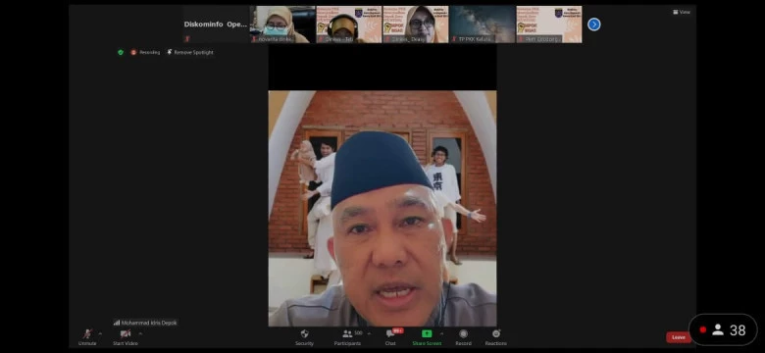Toggle Start Video camera icon
The image size is (765, 353).
pos(126,334)
